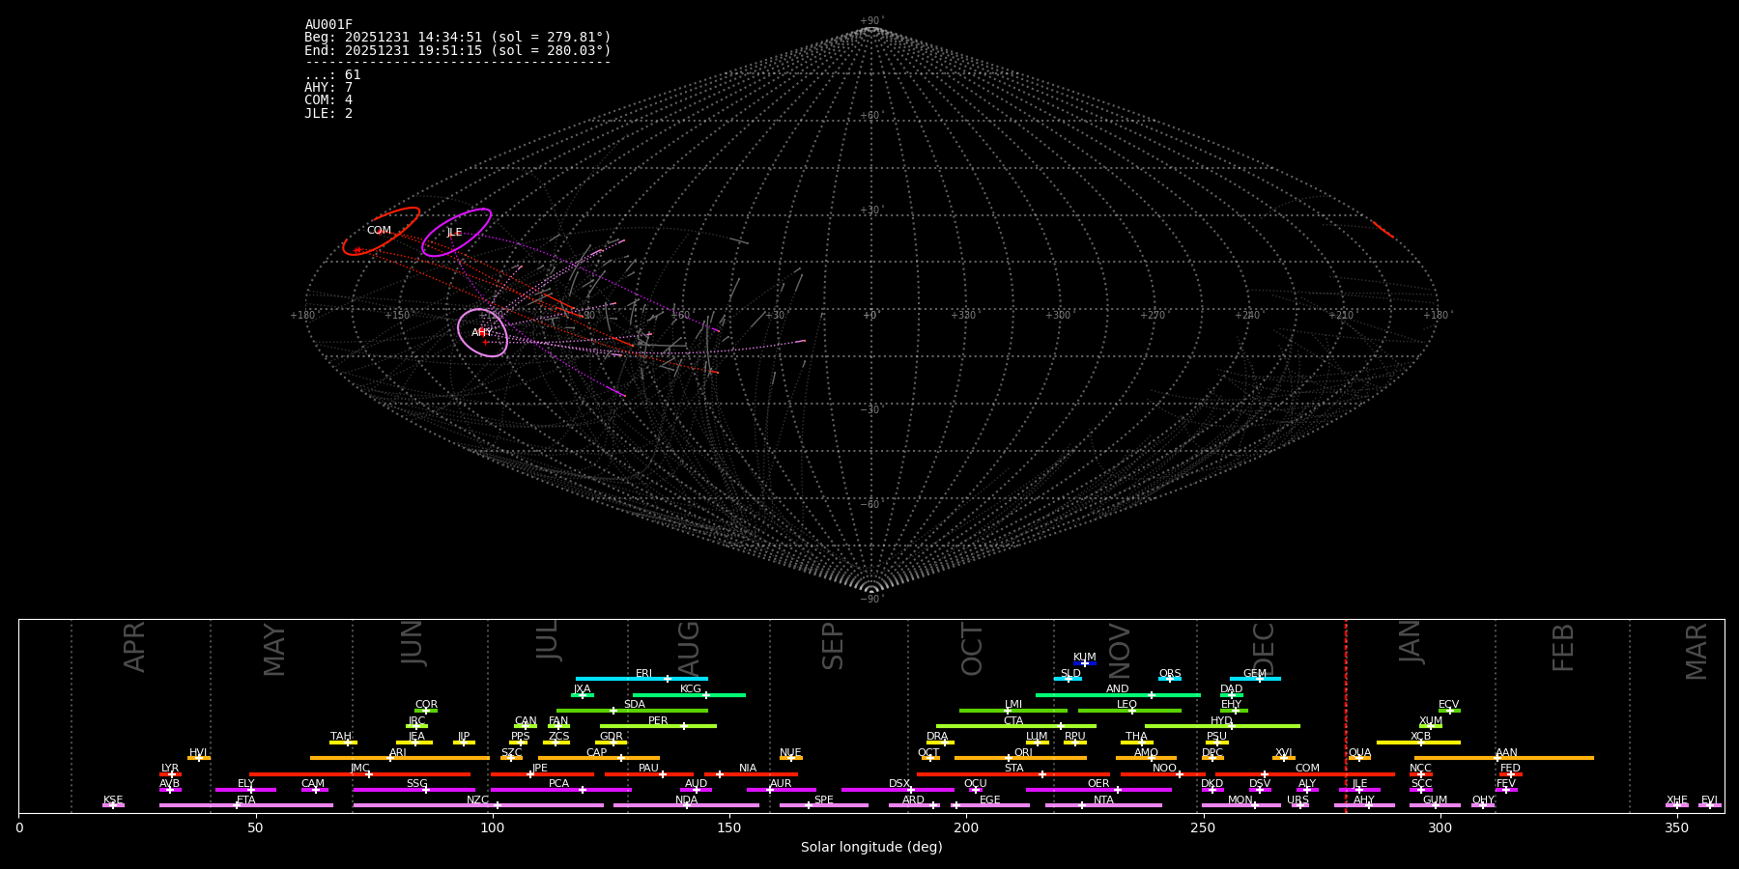Click the ORI shower bar

pyautogui.click(x=1020, y=758)
